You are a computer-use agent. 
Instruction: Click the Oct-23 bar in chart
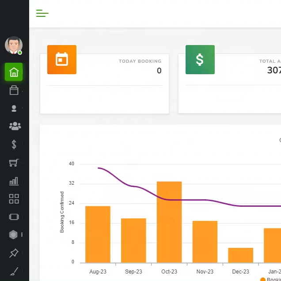coord(169,222)
